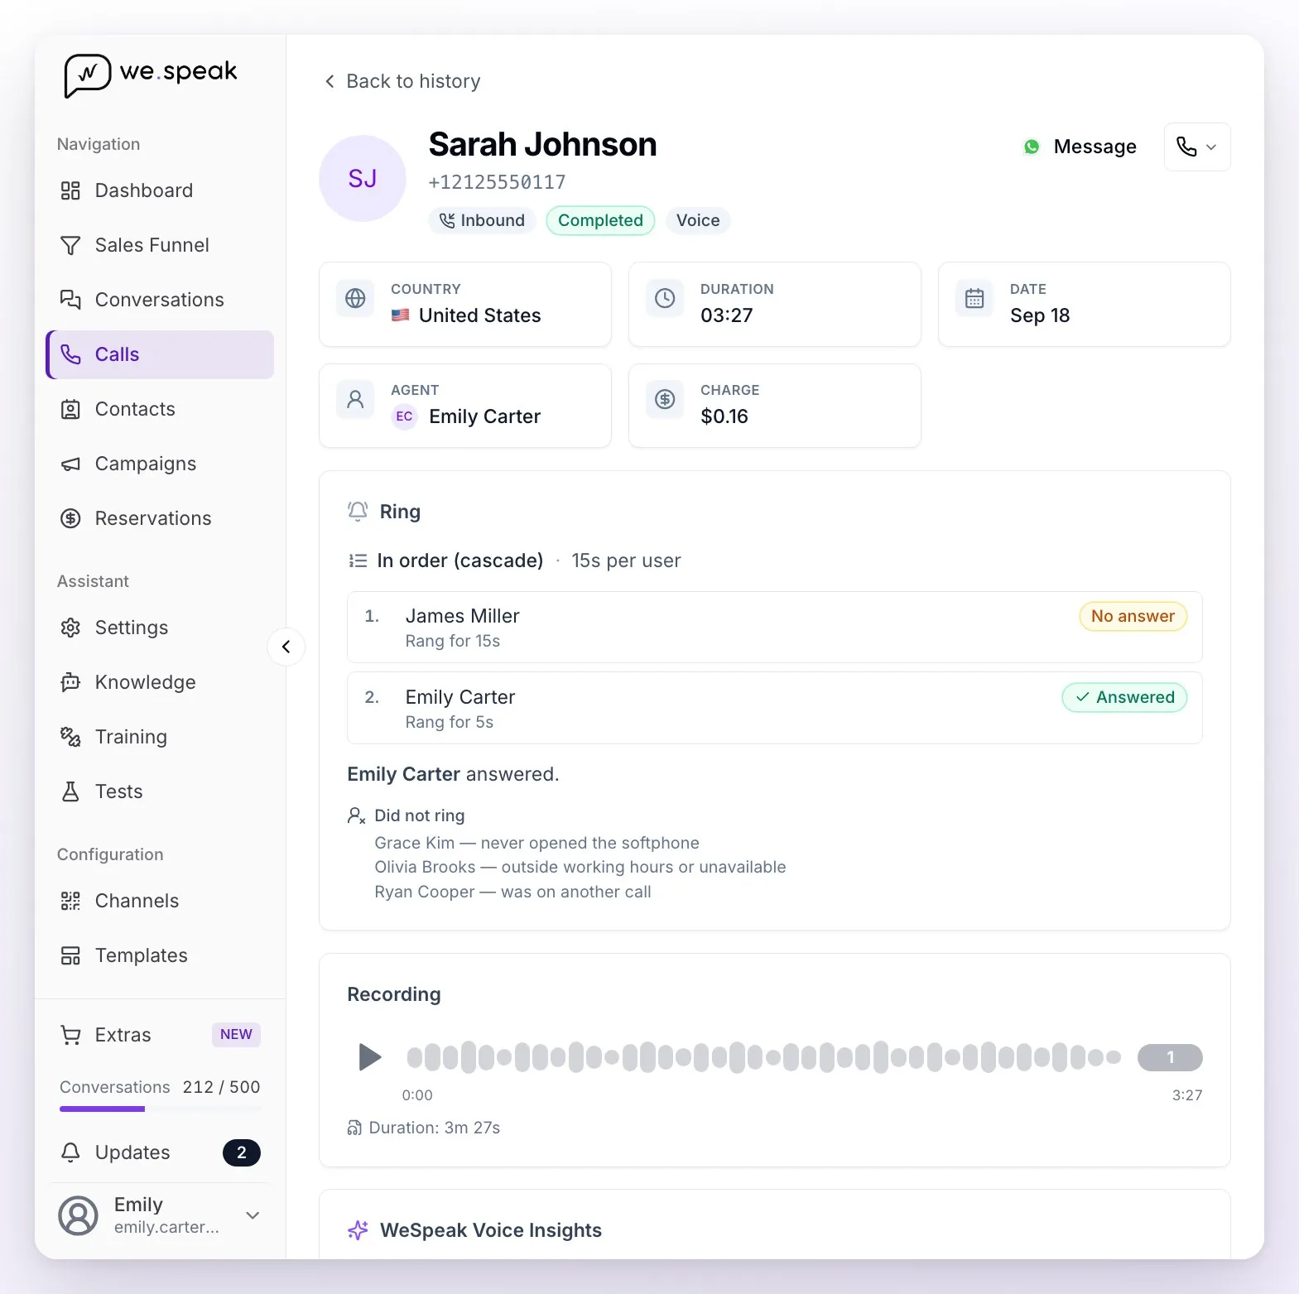Click the Contacts address book icon
This screenshot has width=1299, height=1294.
pyautogui.click(x=70, y=409)
